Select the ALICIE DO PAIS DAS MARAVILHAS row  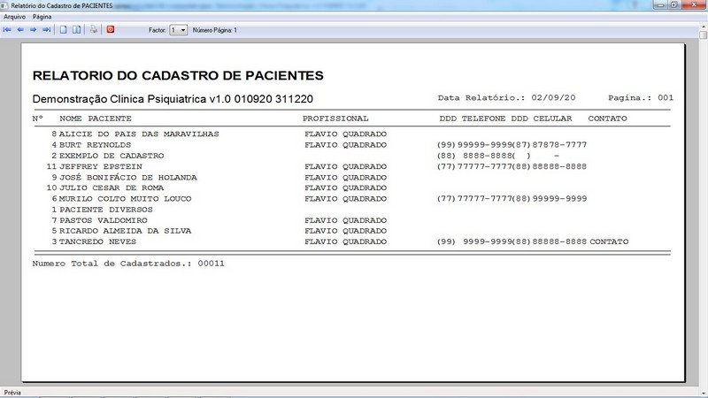pos(352,134)
